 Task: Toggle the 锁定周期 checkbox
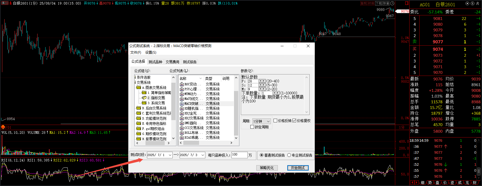(x=252, y=127)
